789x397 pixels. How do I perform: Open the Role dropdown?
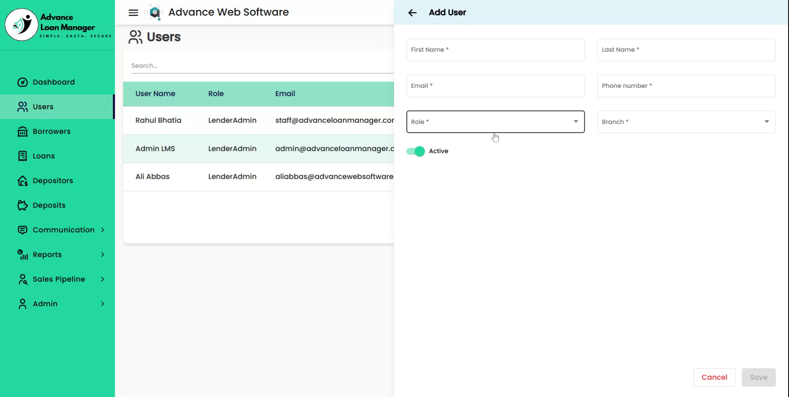point(495,122)
